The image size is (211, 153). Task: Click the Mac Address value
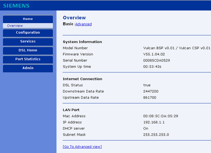click(x=161, y=116)
